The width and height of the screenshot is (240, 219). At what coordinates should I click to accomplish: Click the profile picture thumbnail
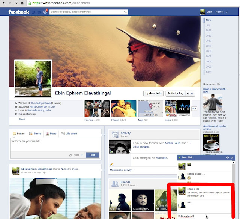click(33, 79)
